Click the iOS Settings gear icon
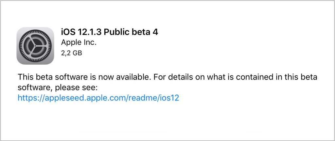Viewport: 335px width, 141px height. tap(35, 46)
